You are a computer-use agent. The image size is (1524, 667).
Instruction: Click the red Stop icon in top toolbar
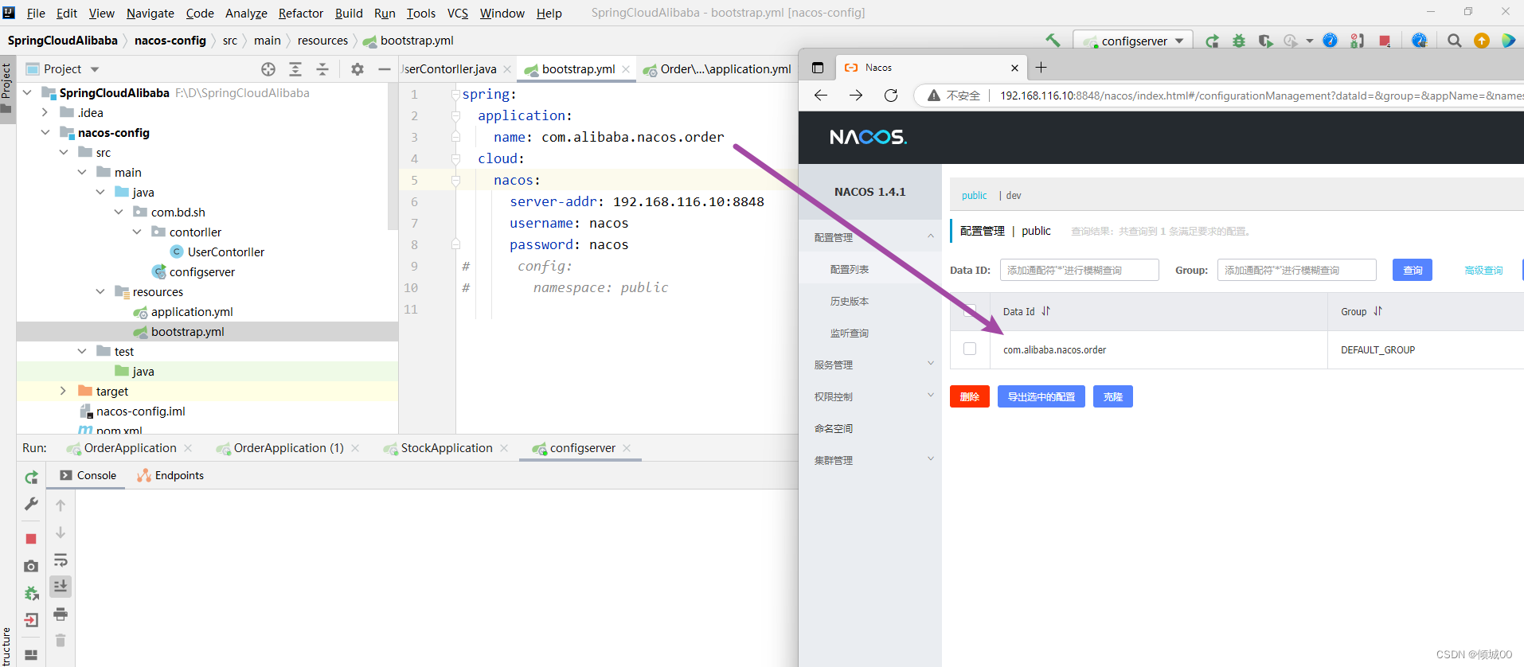tap(1385, 41)
